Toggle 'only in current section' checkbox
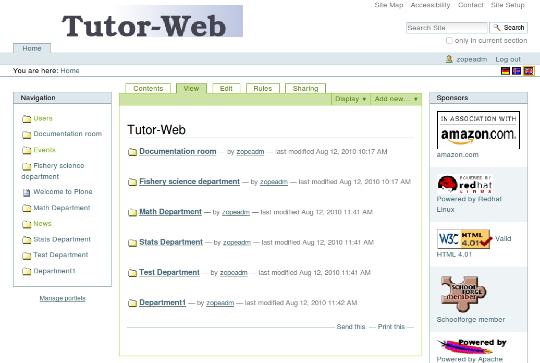 449,41
